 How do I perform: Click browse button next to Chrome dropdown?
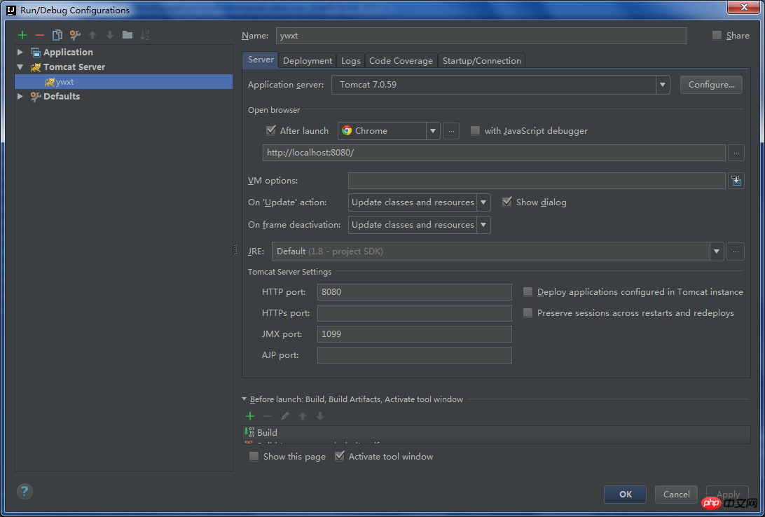coord(451,131)
